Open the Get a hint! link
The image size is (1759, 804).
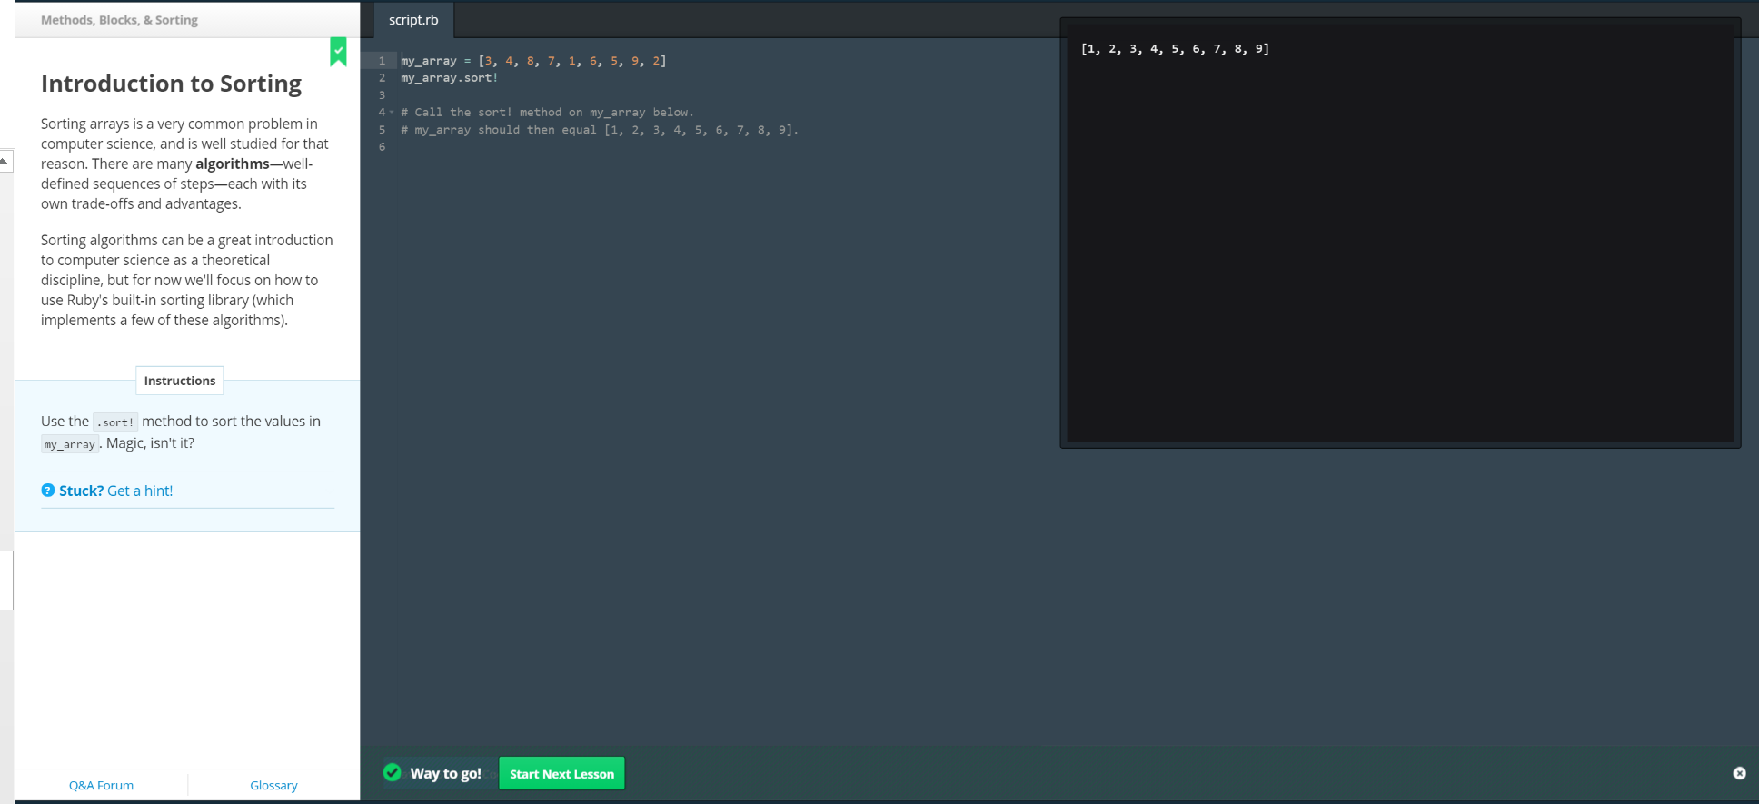point(140,491)
